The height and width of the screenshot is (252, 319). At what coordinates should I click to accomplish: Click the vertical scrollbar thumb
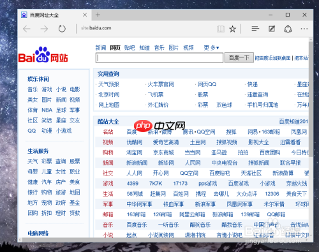point(311,99)
